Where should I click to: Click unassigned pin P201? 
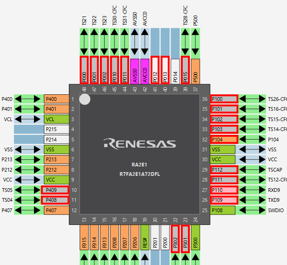pyautogui.click(x=155, y=237)
